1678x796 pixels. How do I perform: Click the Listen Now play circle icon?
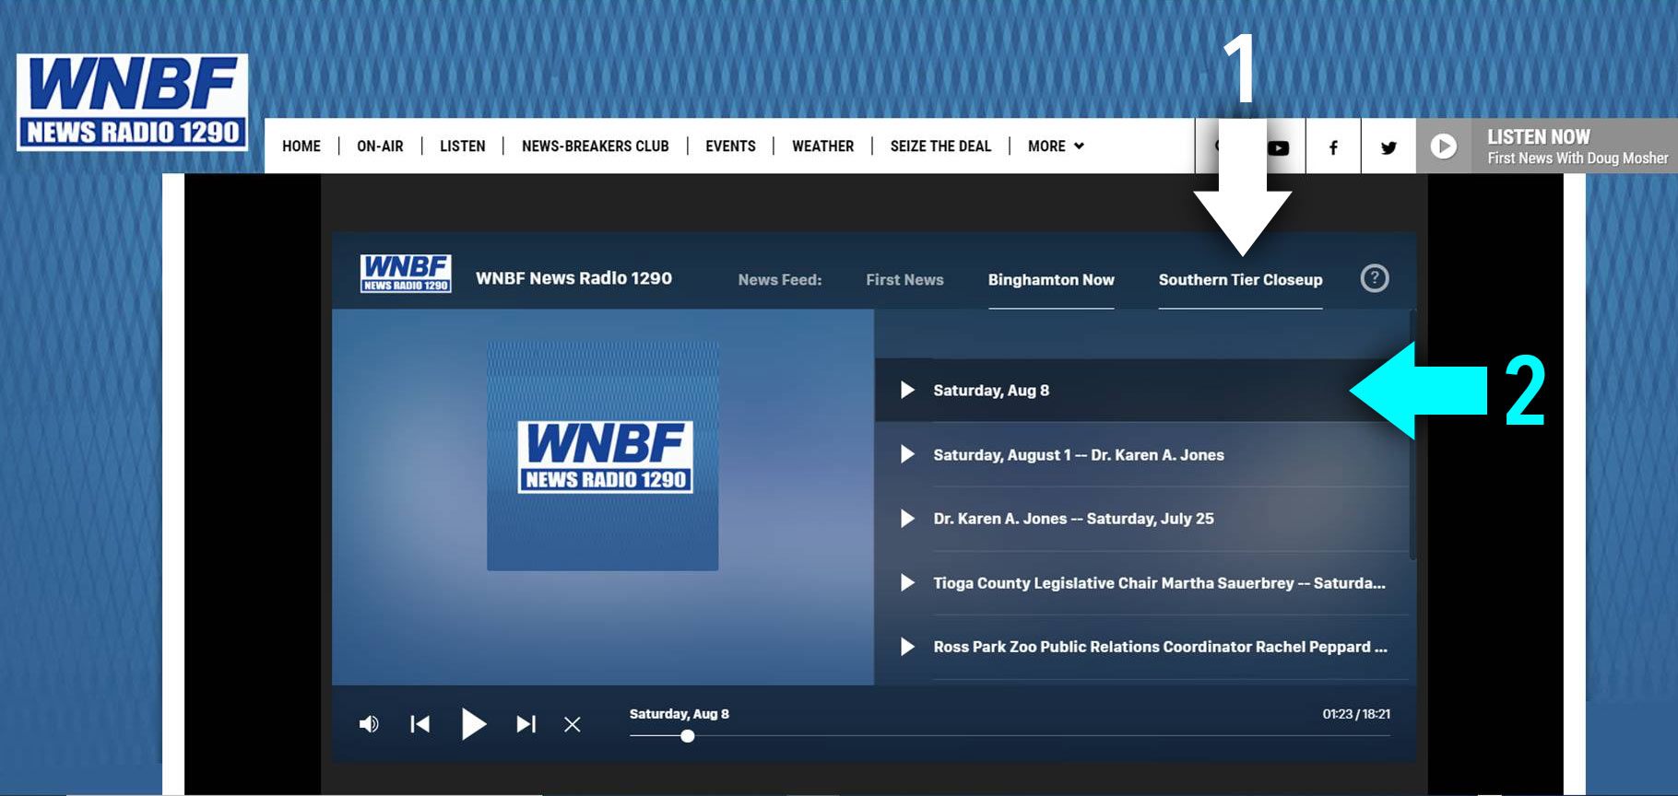tap(1444, 146)
